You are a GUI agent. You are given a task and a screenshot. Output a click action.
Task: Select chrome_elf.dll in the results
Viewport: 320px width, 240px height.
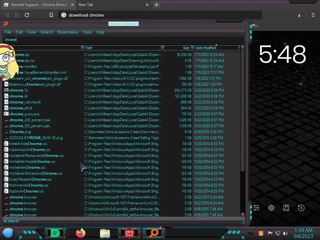tap(21, 108)
